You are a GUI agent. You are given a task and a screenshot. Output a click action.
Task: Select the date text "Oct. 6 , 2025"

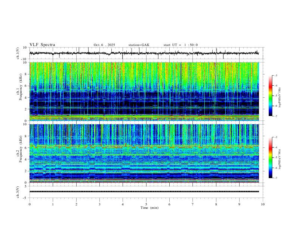pos(104,45)
